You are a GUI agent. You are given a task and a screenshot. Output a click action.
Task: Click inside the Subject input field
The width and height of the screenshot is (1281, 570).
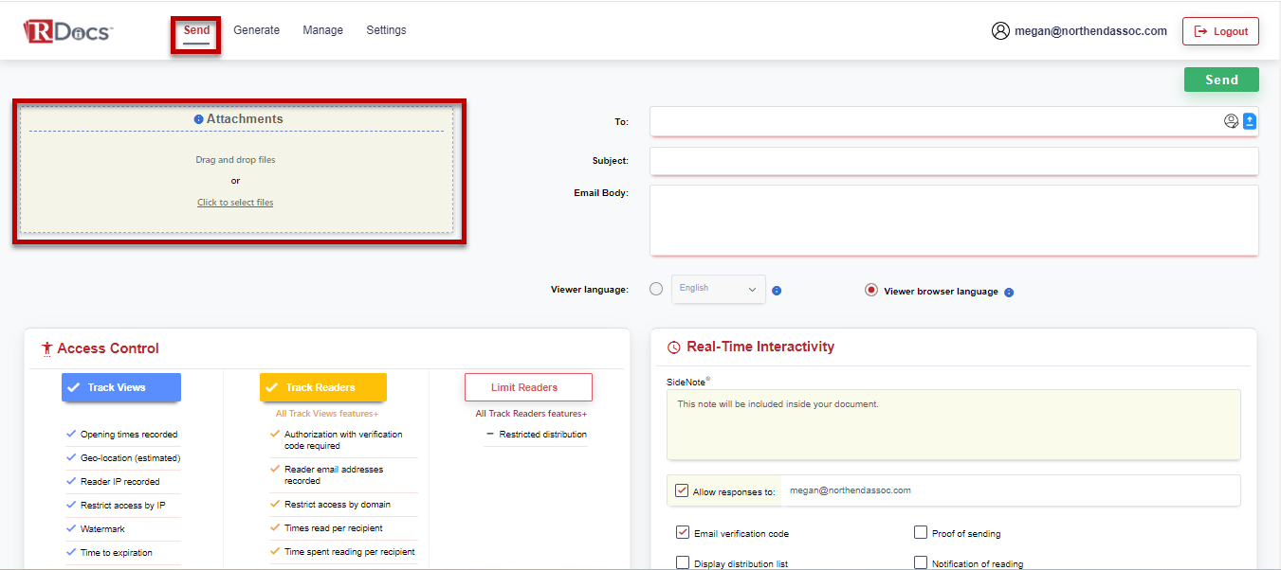point(953,161)
